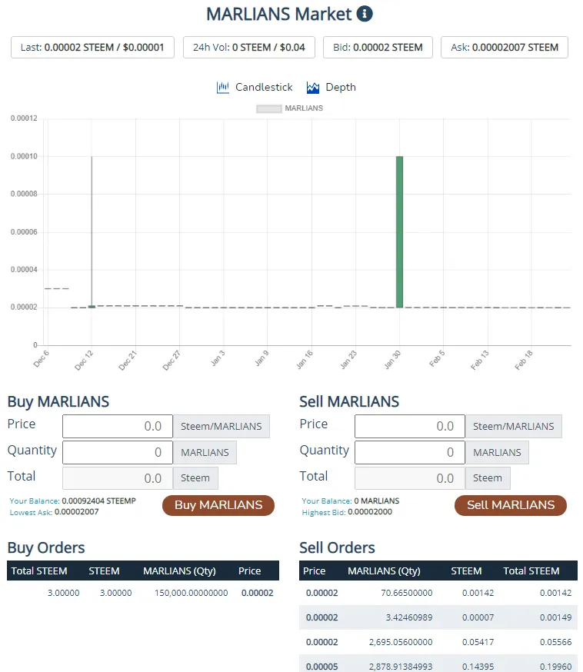The width and height of the screenshot is (583, 672).
Task: Click the Candlestick chart icon
Action: pyautogui.click(x=222, y=88)
